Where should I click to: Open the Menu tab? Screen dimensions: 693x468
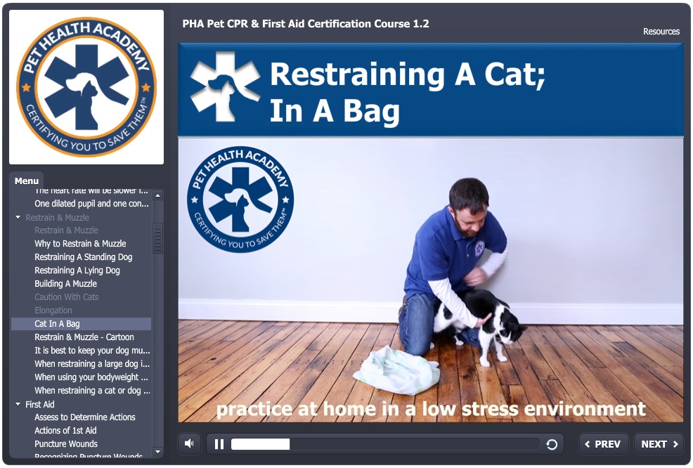click(27, 181)
